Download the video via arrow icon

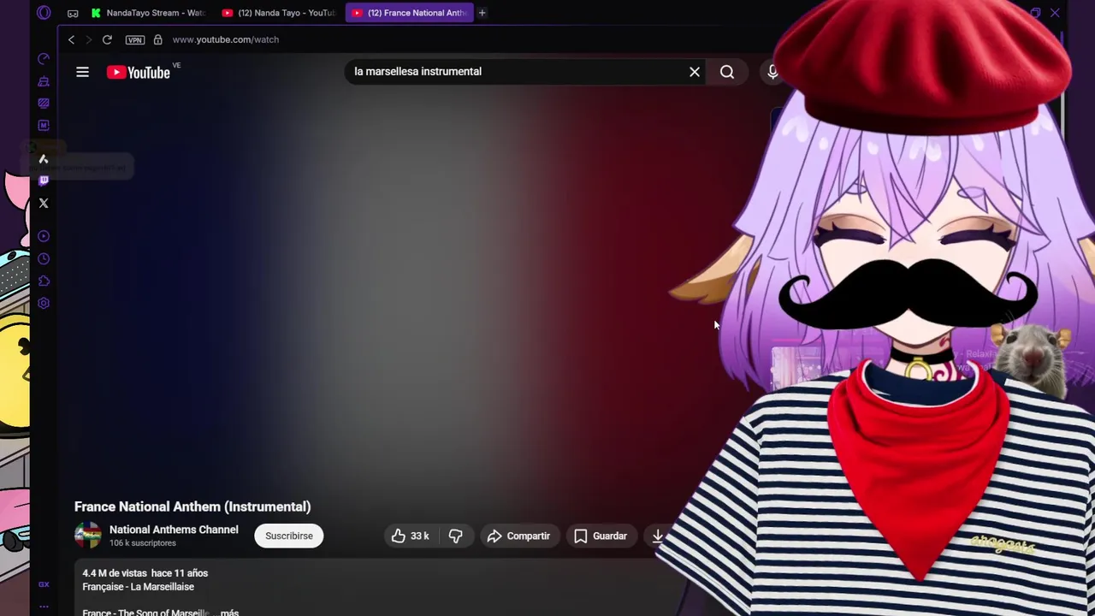658,536
